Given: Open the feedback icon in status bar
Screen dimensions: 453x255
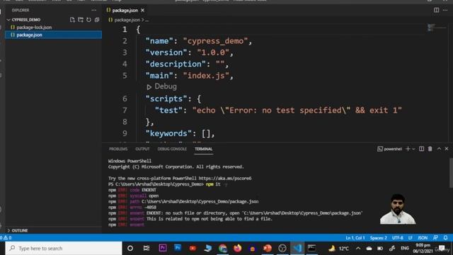Looking at the screenshot, I should coord(435,238).
